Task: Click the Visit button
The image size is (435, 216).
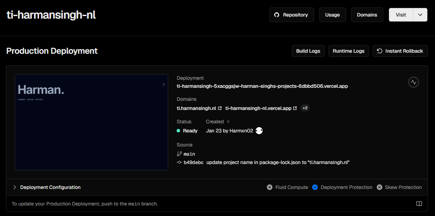Action: pyautogui.click(x=401, y=15)
